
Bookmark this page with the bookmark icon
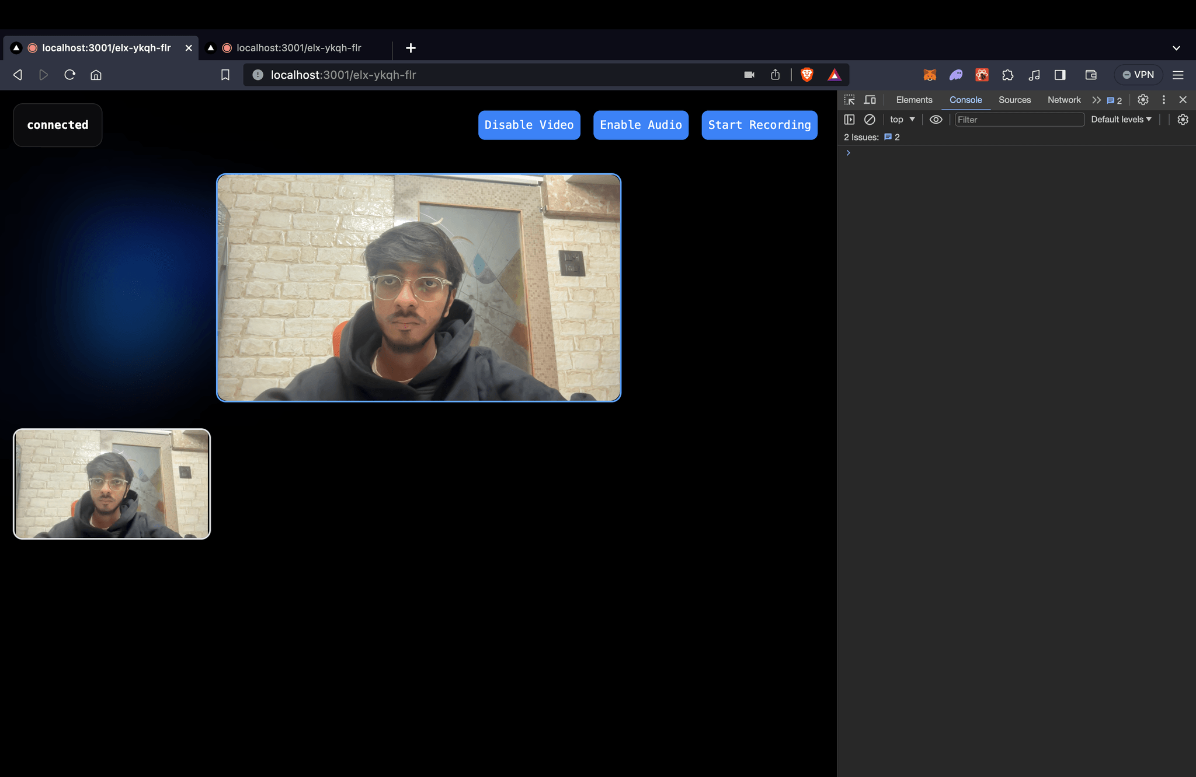[x=225, y=75]
